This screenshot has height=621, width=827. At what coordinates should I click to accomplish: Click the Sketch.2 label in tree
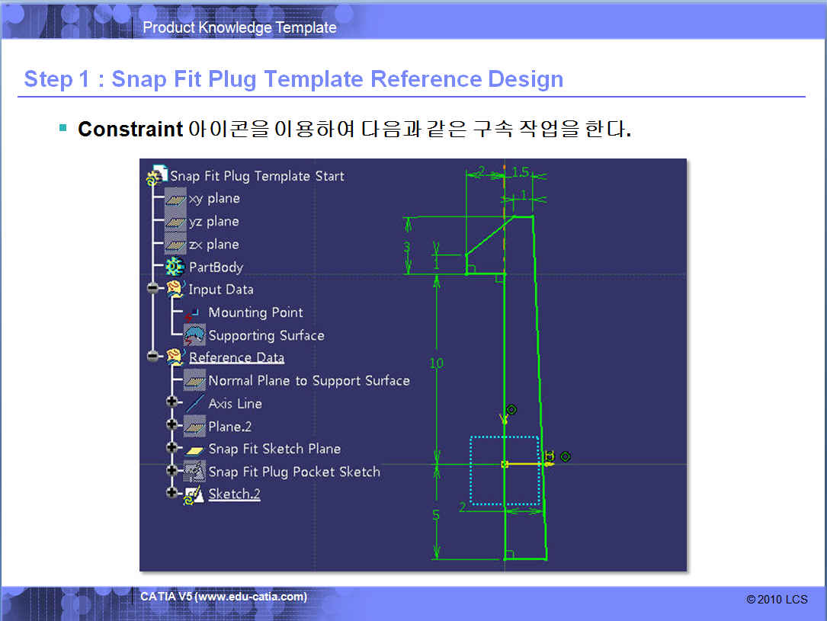(x=234, y=495)
